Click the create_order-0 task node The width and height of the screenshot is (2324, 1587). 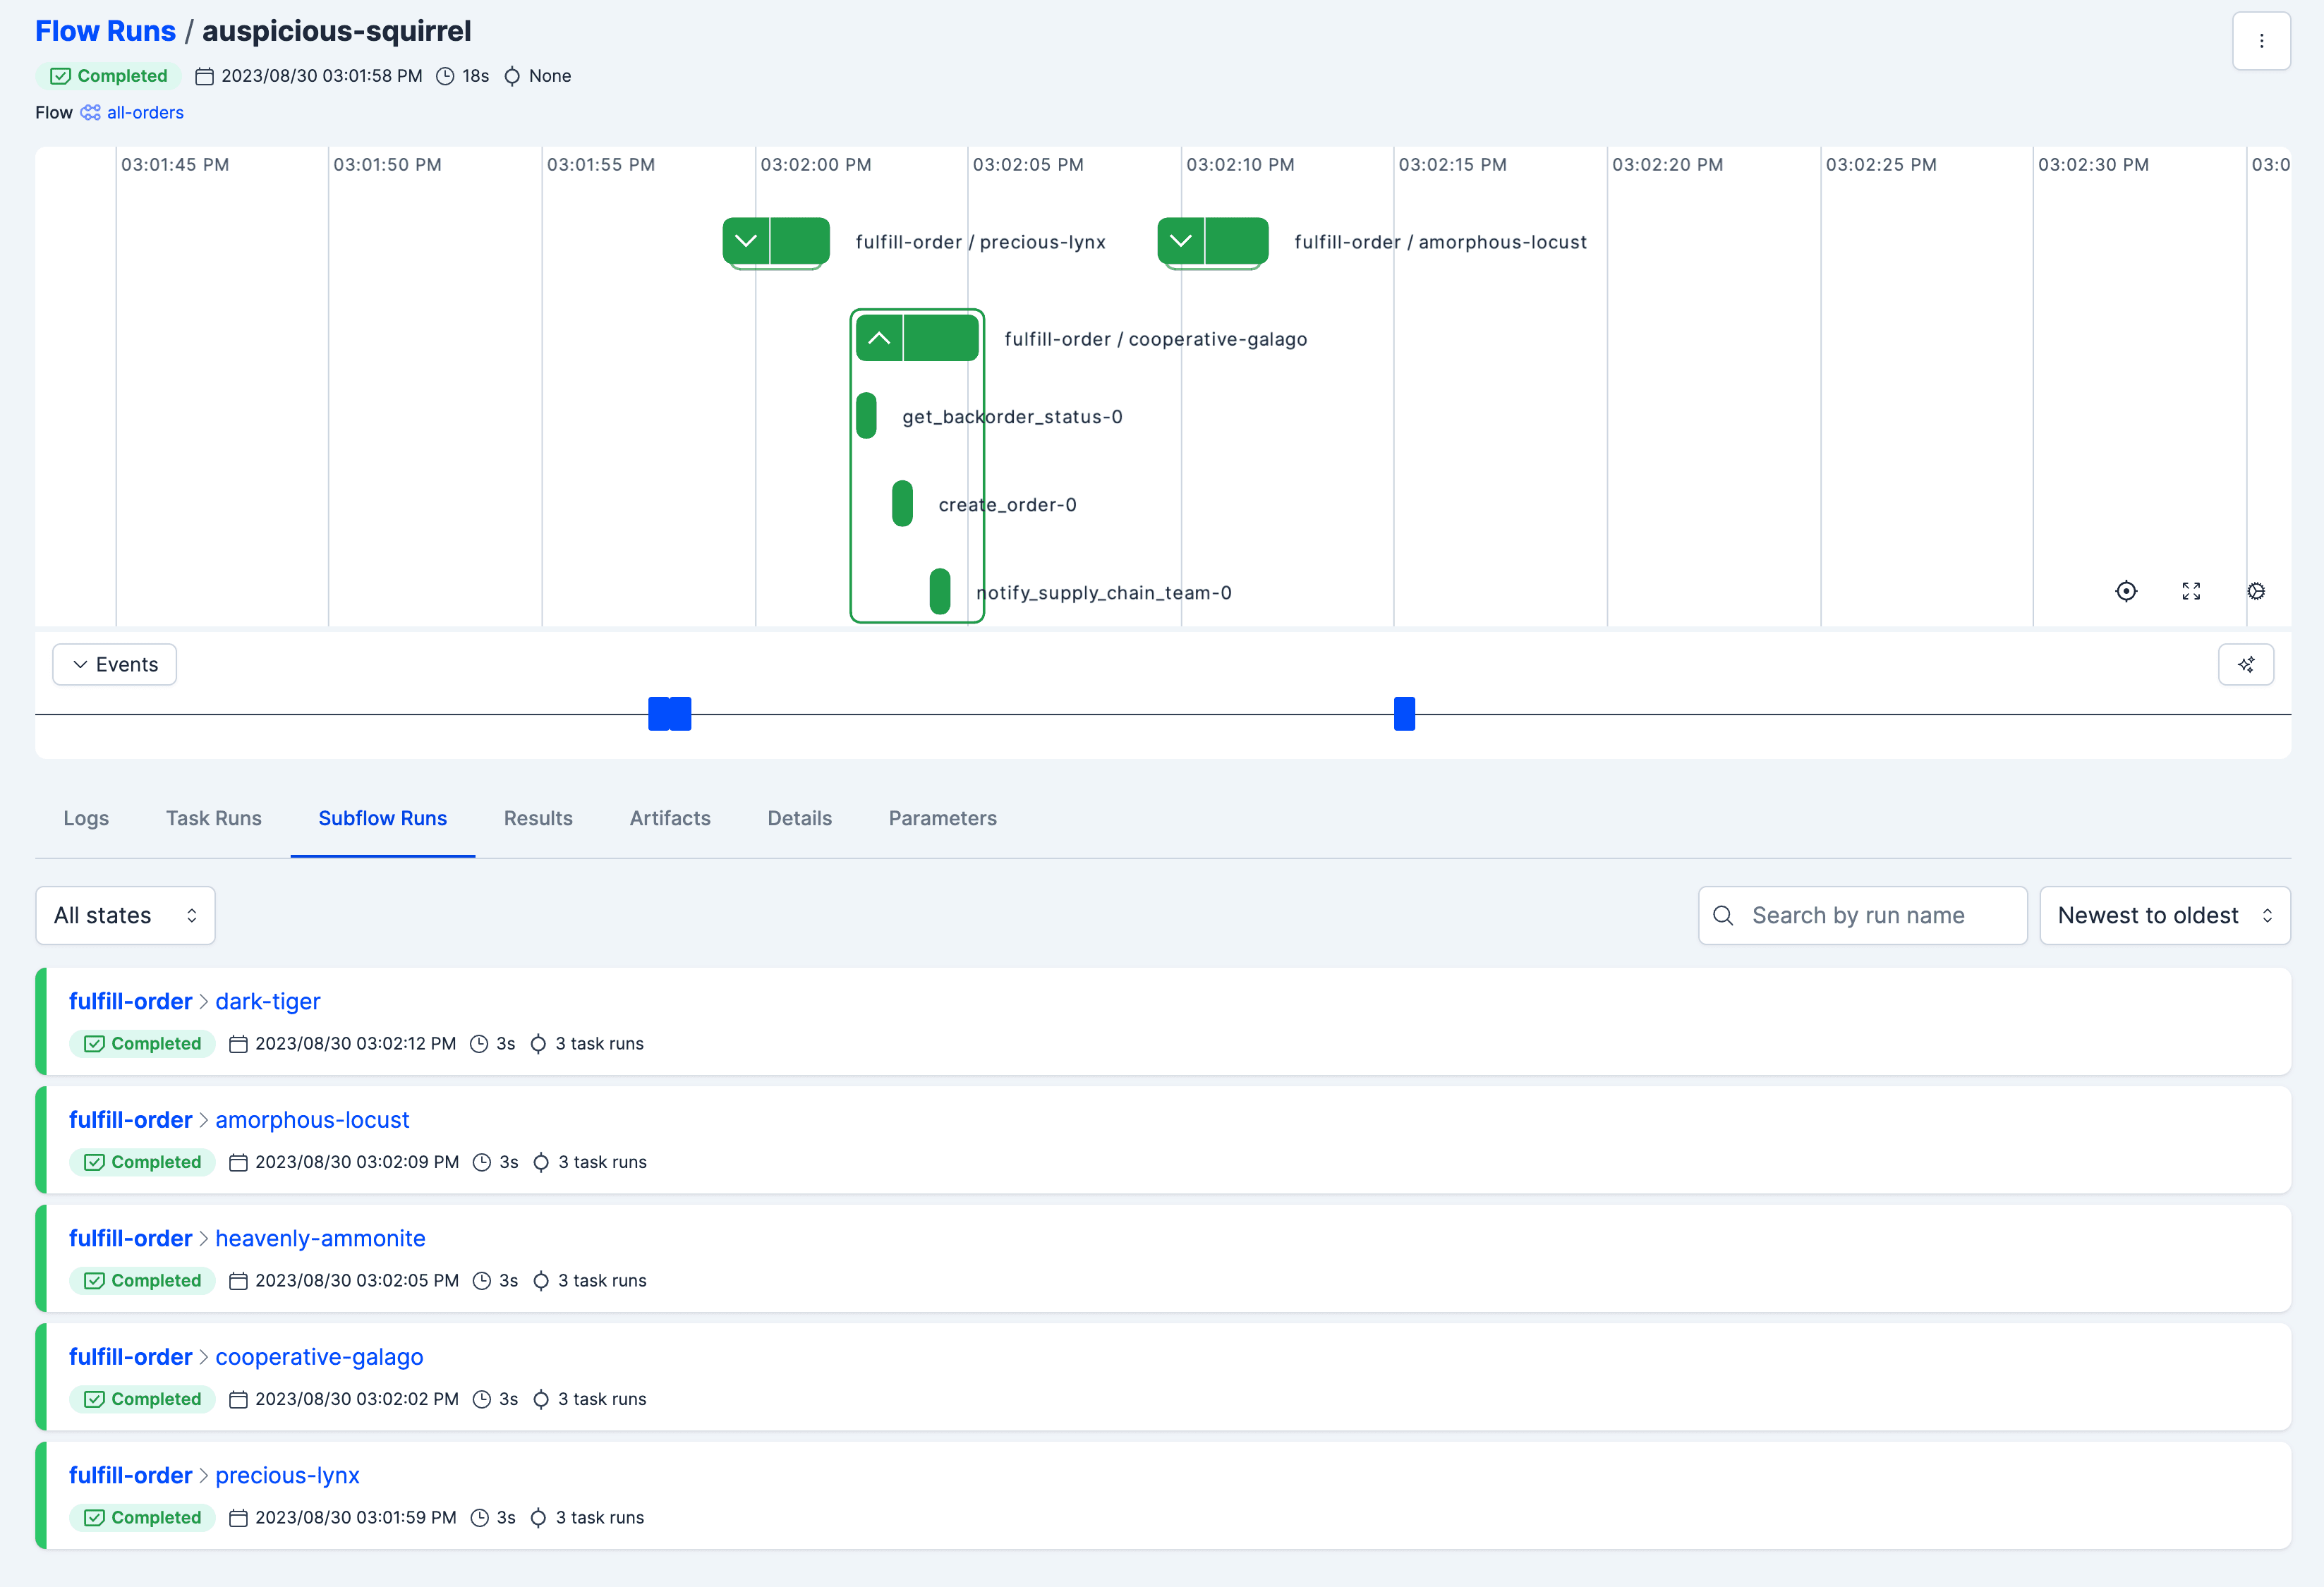pyautogui.click(x=902, y=504)
